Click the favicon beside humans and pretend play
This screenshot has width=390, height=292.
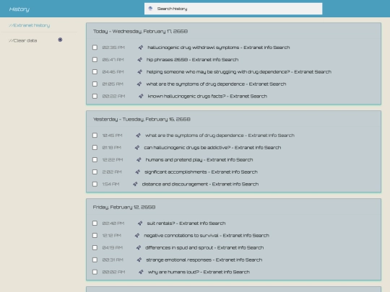139,159
